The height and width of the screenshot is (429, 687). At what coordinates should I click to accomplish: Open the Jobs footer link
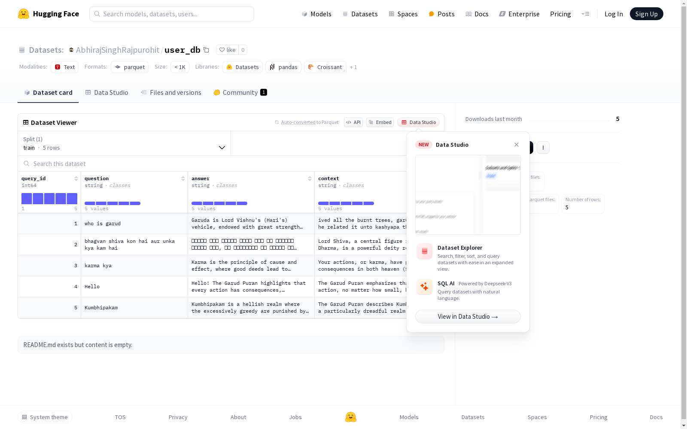point(295,417)
